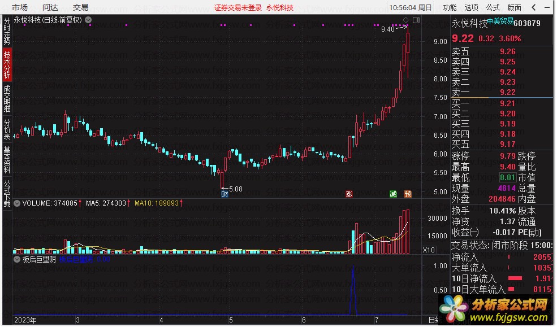Click the 卖四 price 9.25

coord(508,62)
